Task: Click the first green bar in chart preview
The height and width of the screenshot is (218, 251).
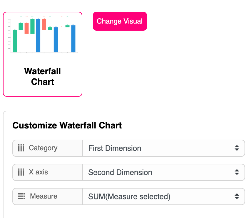Action: 15,41
